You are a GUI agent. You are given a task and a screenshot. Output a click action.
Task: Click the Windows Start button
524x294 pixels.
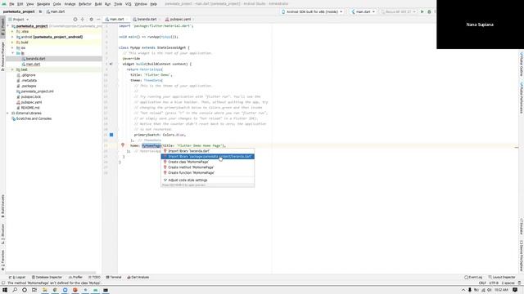(5, 290)
